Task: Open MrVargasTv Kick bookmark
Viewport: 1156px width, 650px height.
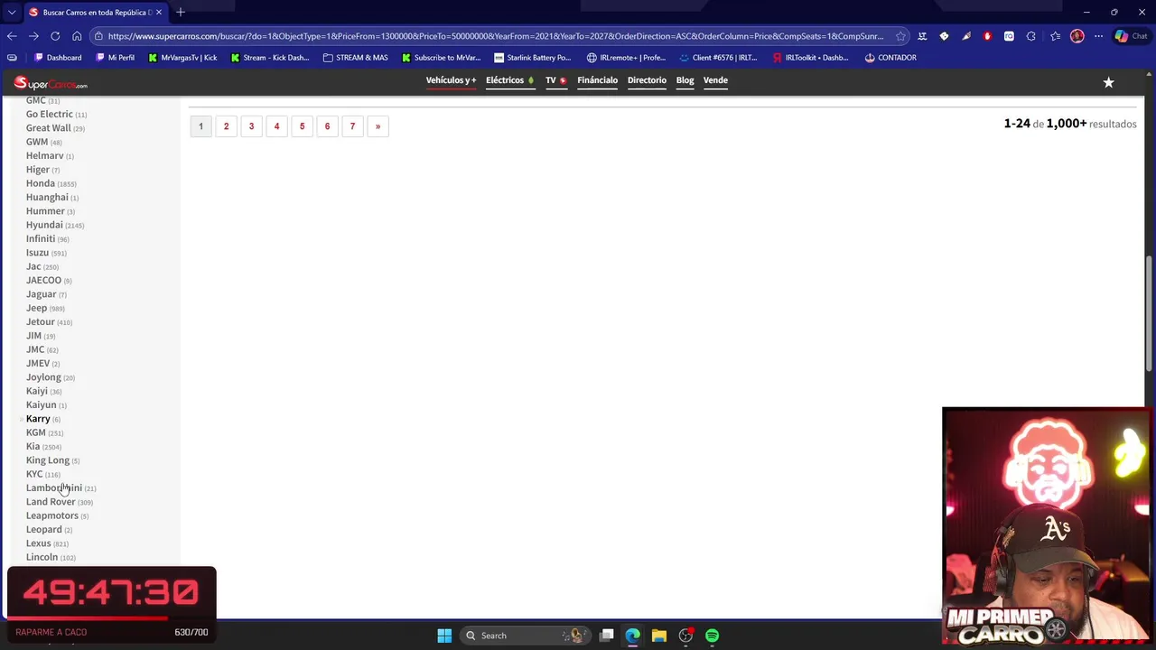Action: (x=182, y=58)
